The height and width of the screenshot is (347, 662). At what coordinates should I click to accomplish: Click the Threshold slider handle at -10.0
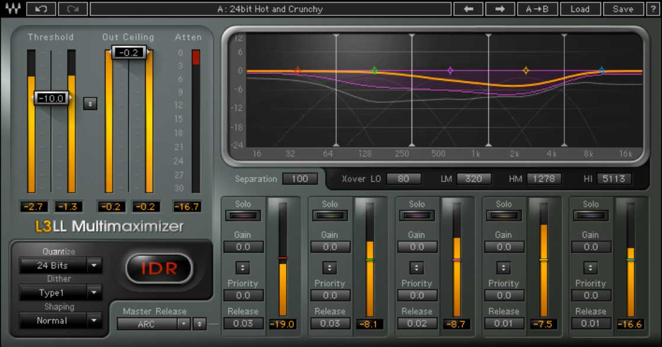click(x=51, y=98)
